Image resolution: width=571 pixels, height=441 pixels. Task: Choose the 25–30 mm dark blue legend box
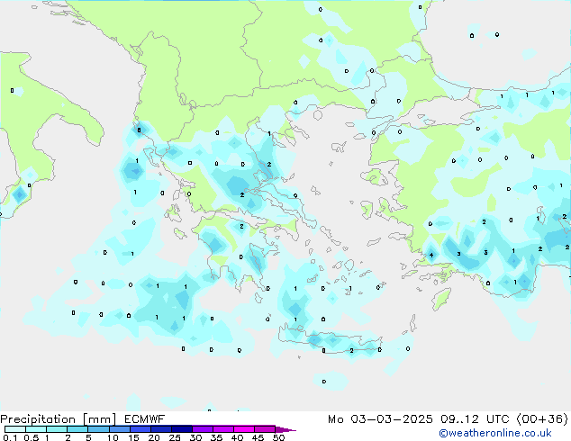(x=181, y=429)
